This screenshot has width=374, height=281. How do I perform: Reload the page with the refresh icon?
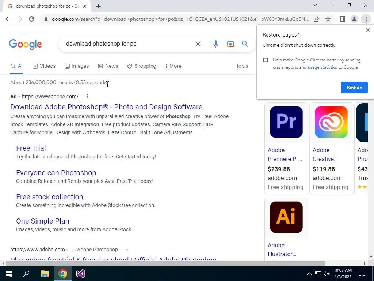click(x=31, y=19)
